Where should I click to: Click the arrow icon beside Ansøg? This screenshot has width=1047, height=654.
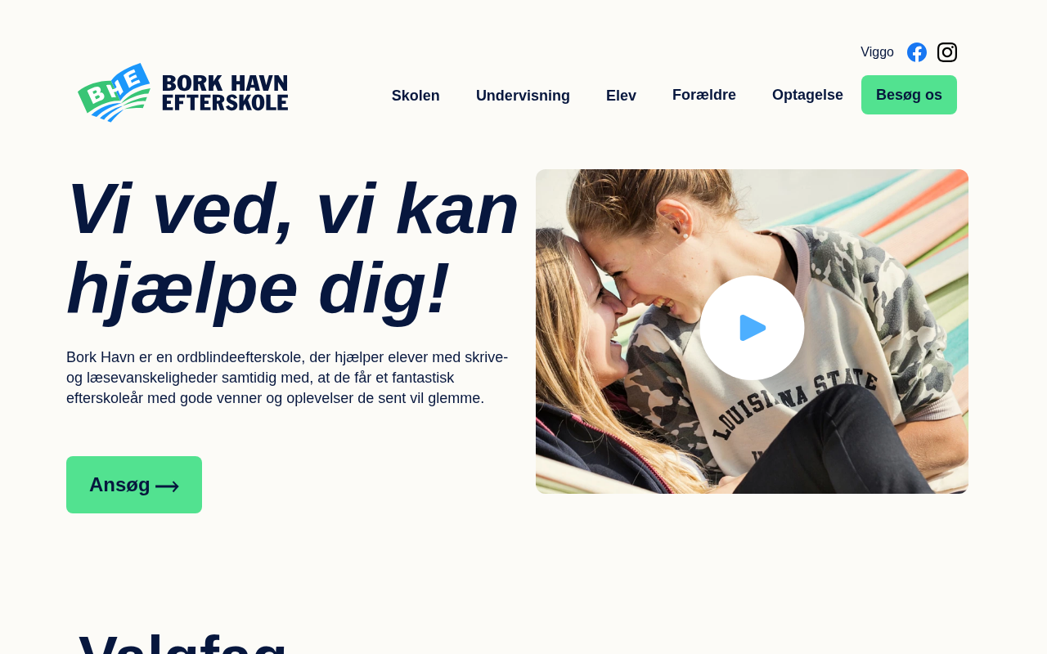pyautogui.click(x=168, y=486)
